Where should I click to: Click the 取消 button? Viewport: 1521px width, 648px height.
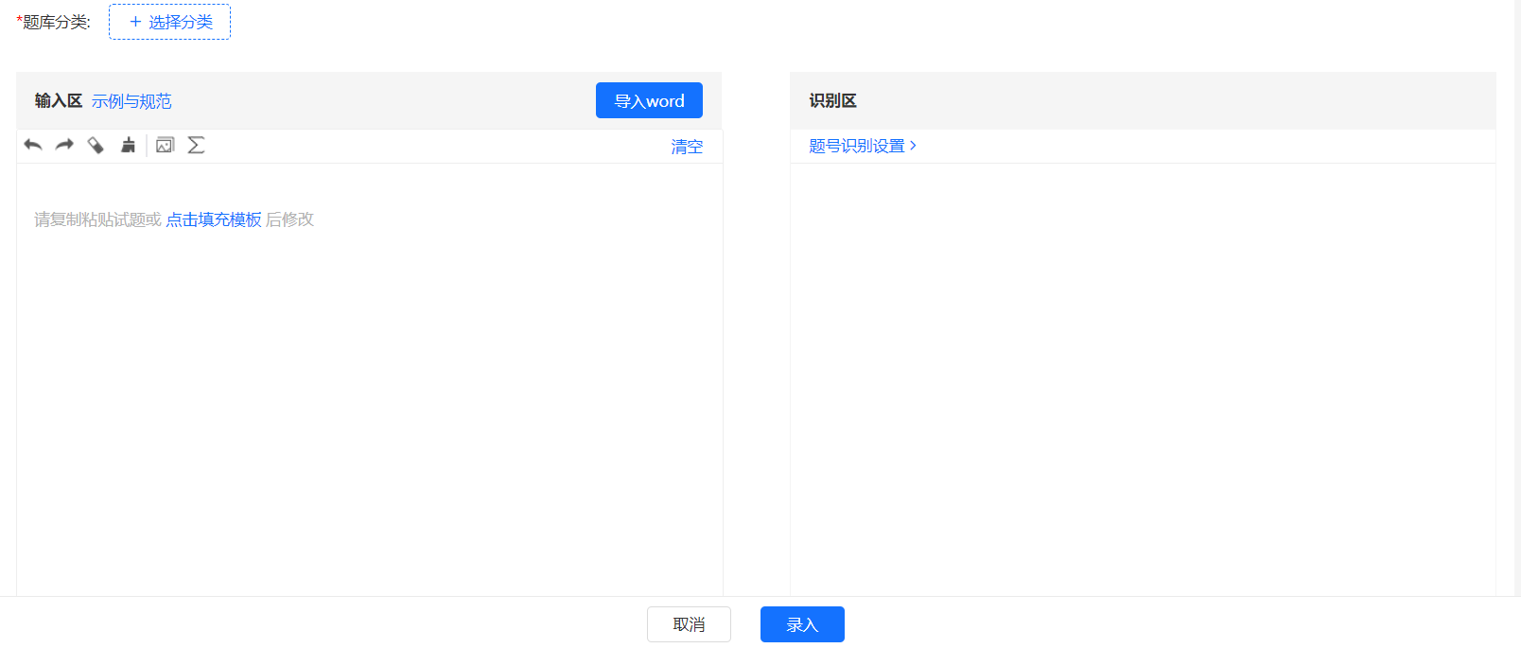689,624
